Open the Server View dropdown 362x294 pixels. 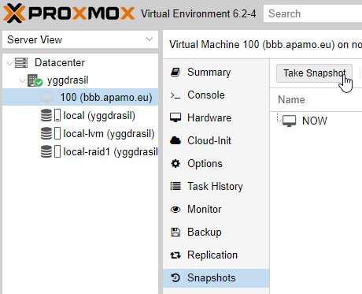coord(80,39)
